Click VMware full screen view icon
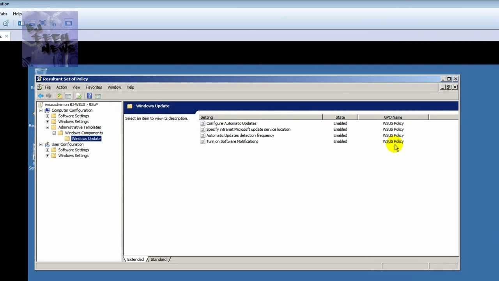Screen dimensions: 499x281 click(x=42, y=23)
